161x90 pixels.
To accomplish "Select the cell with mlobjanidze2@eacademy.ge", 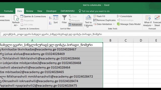I will [x=51, y=63].
